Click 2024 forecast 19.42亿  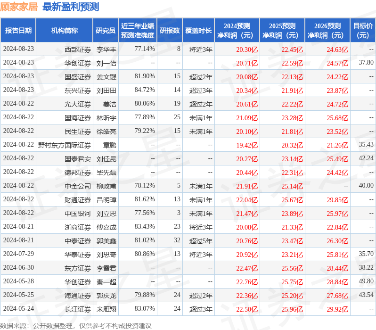(x=247, y=145)
